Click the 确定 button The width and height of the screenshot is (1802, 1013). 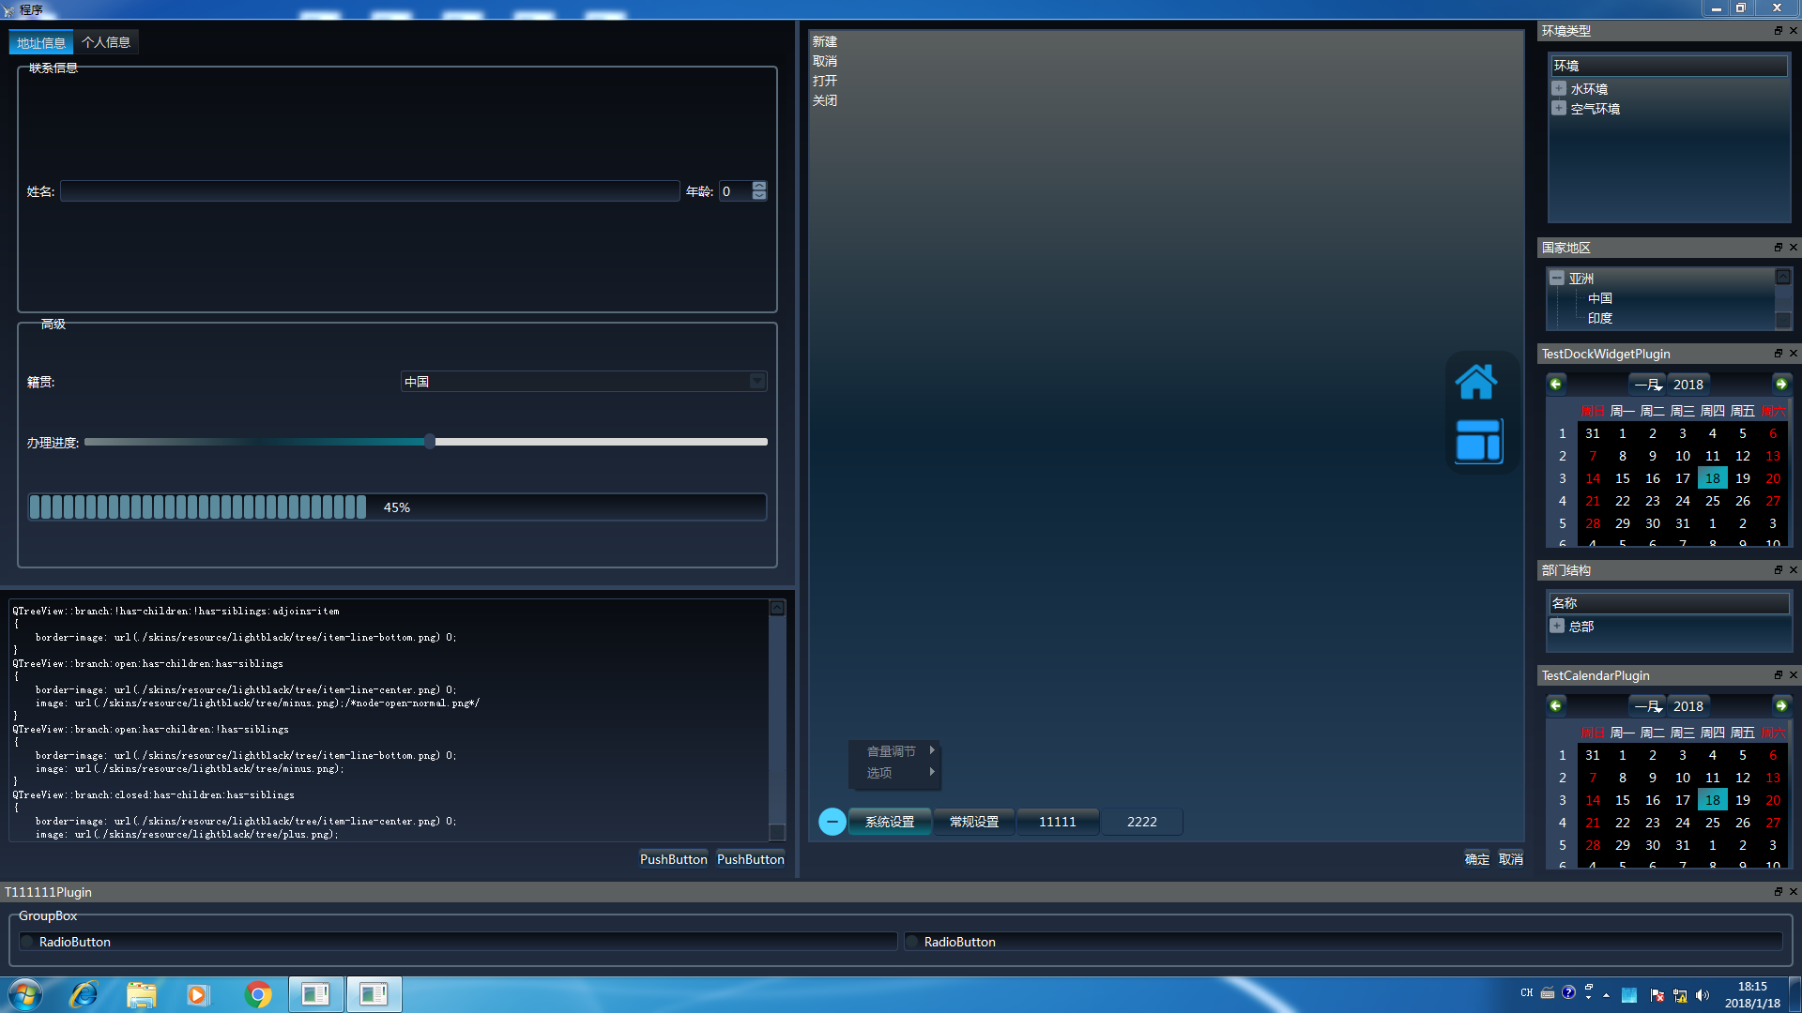(x=1476, y=859)
